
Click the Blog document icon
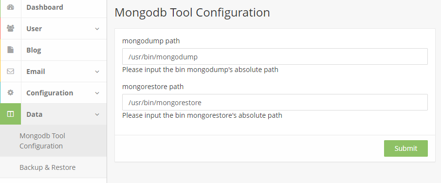10,50
